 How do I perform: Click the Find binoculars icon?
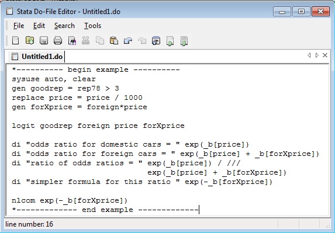(x=72, y=40)
